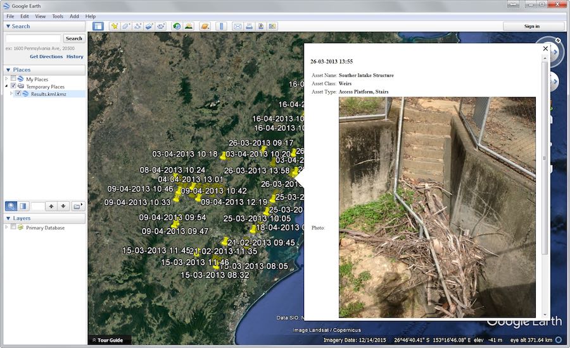The width and height of the screenshot is (570, 348).
Task: Open the Edit menu
Action: [x=24, y=16]
